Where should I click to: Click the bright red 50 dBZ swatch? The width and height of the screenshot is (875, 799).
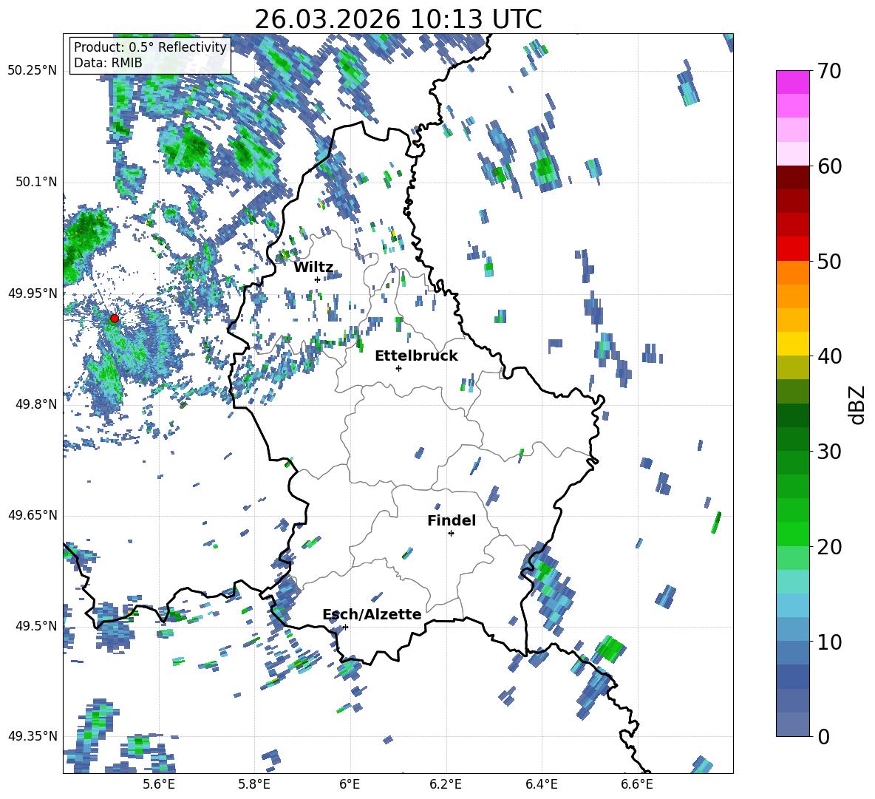(x=792, y=249)
